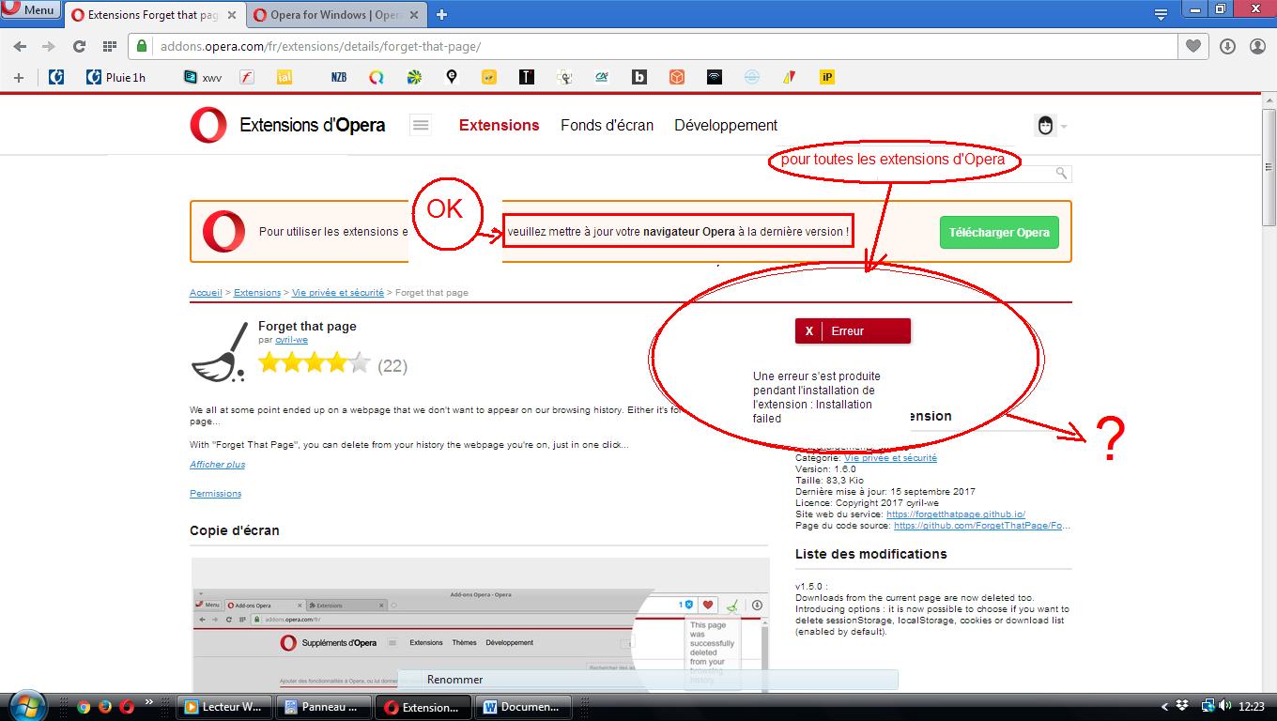Click the search magnifier icon

(x=1061, y=174)
